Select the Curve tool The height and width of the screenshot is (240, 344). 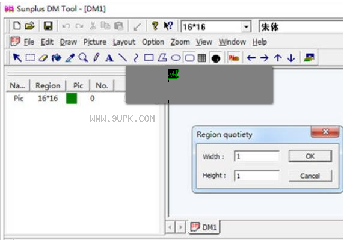136,58
